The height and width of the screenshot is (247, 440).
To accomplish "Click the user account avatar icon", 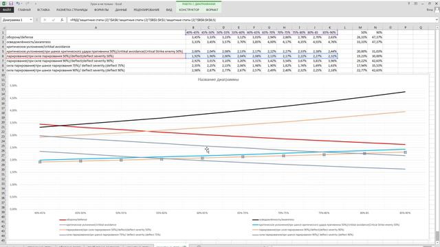I will pyautogui.click(x=437, y=10).
